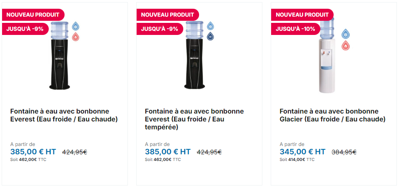Click cold water snowflake icon on Glacier card
The image size is (399, 188).
(x=346, y=34)
